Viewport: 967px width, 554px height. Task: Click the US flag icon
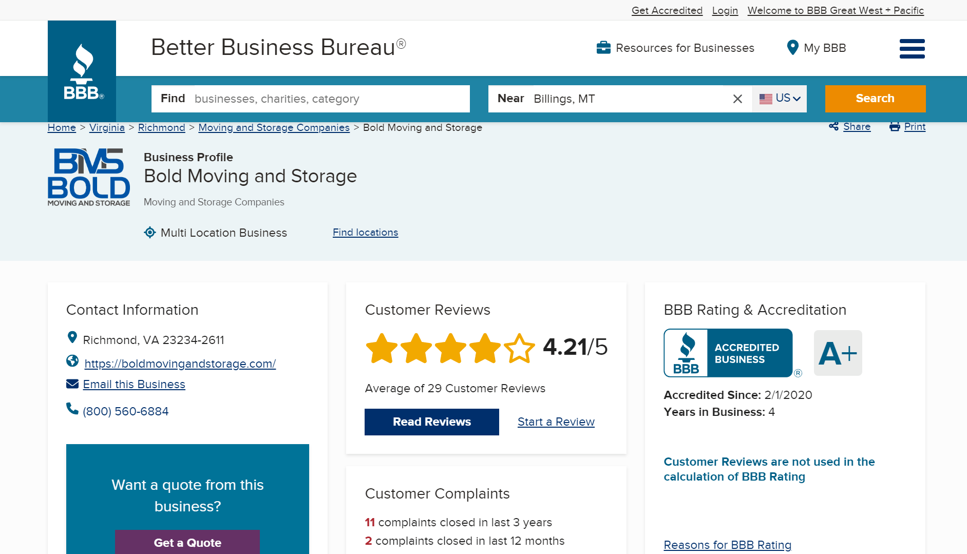tap(766, 99)
